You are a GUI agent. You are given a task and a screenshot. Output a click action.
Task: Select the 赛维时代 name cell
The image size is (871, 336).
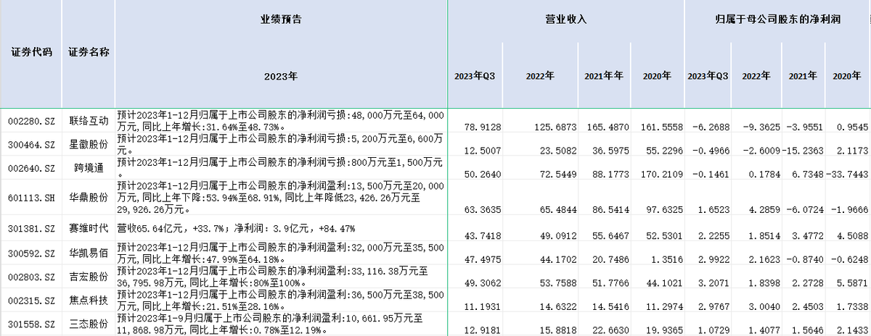pyautogui.click(x=89, y=228)
